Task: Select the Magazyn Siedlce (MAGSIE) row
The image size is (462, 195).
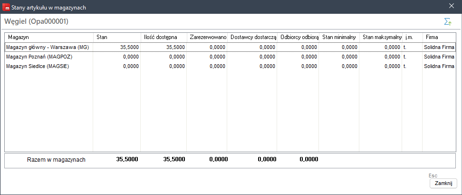Action: [x=231, y=67]
